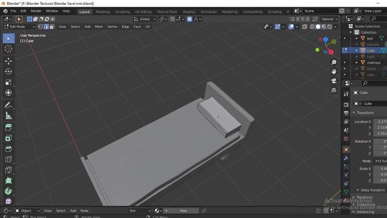Enable vertex select mode
The image size is (387, 218).
(x=41, y=27)
